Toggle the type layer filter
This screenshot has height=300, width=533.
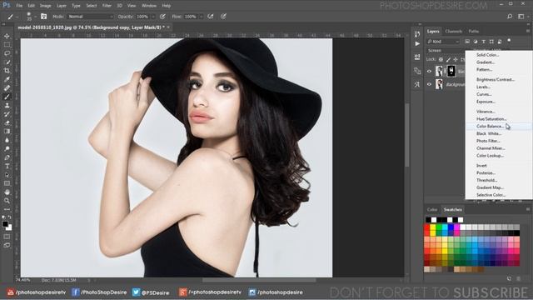[x=483, y=42]
